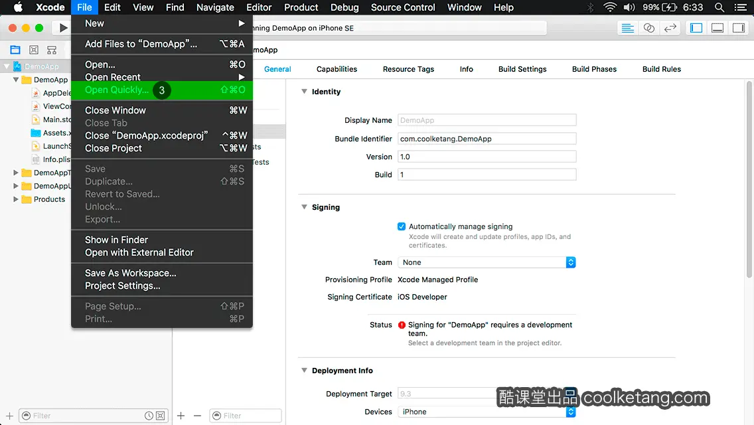Select Add Files to "DemoApp"…
Image resolution: width=754 pixels, height=425 pixels.
[161, 44]
